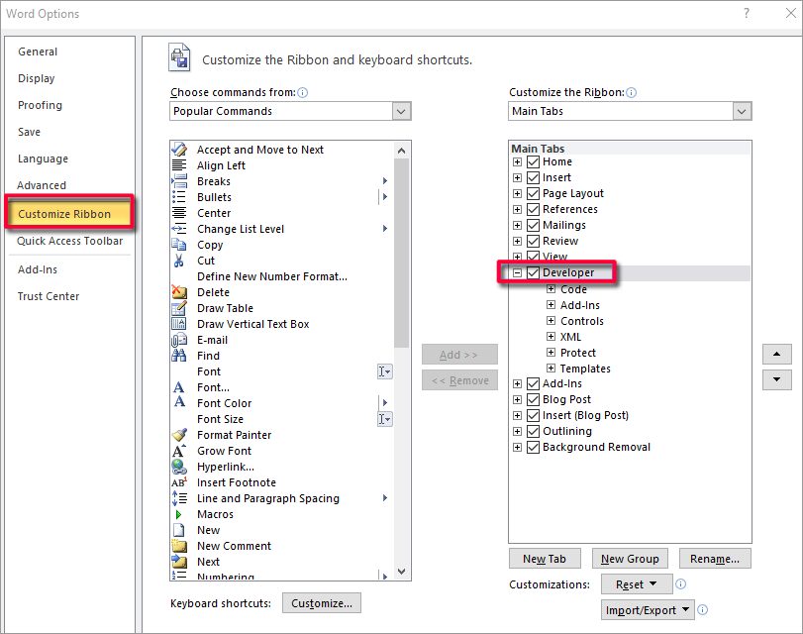Click the Delete command icon

pyautogui.click(x=179, y=292)
